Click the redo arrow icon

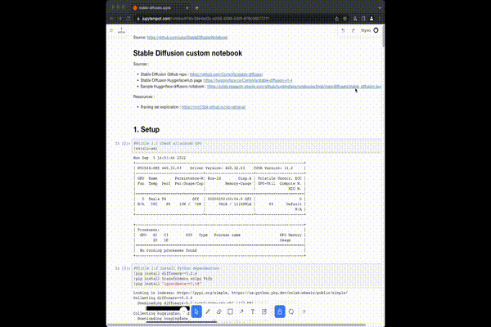[354, 31]
